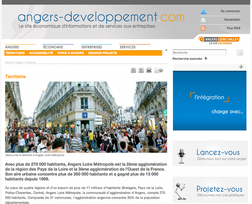252x204 pixels.
Task: Go to Vivre à Angers section
Action: click(x=70, y=53)
